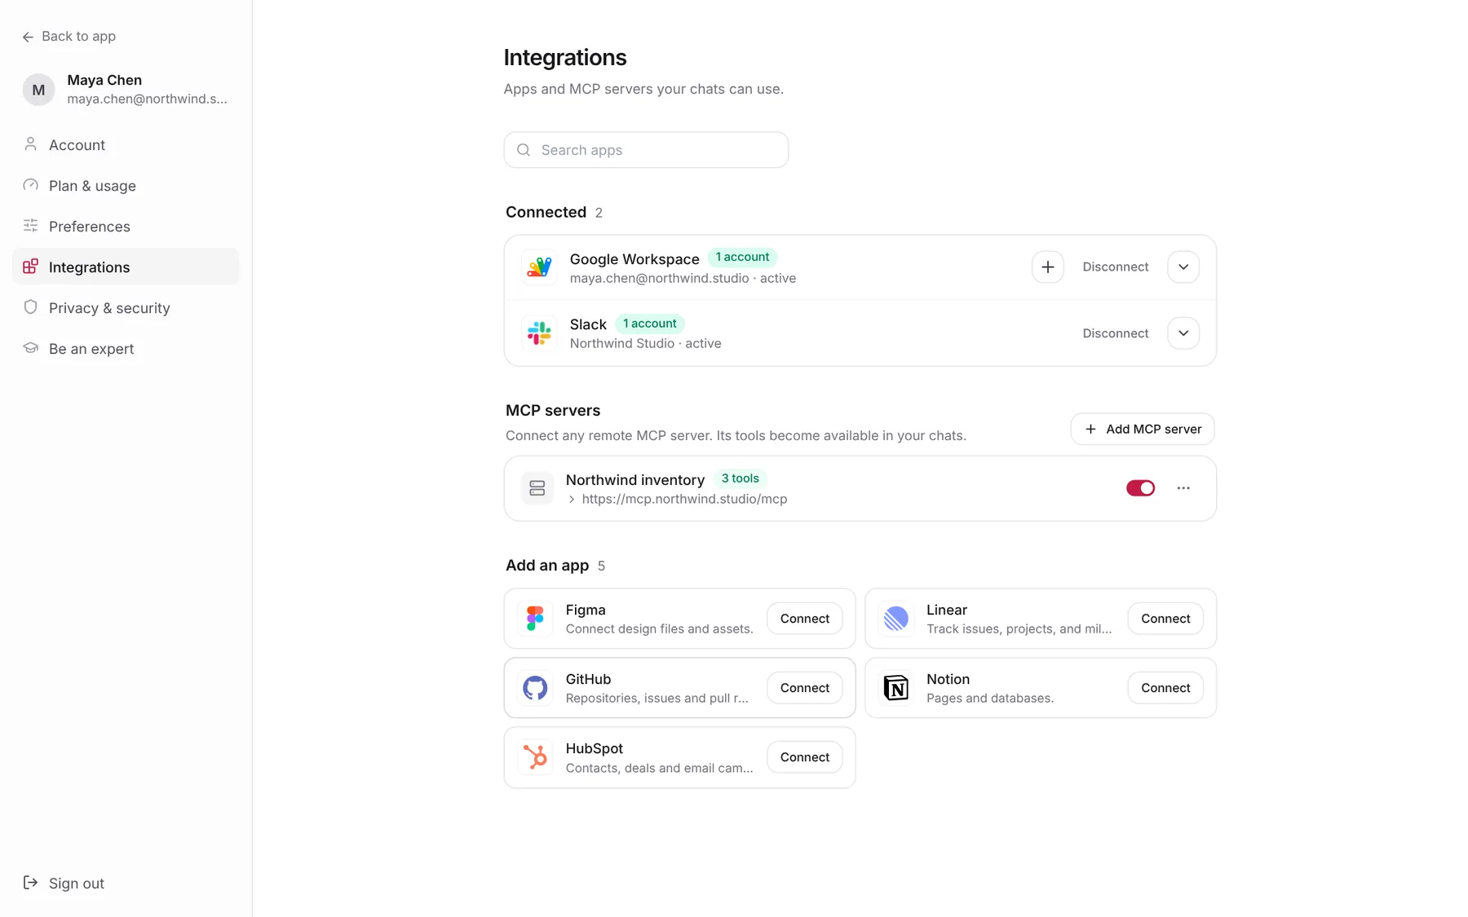Open Be an expert page
This screenshot has width=1468, height=917.
point(126,349)
